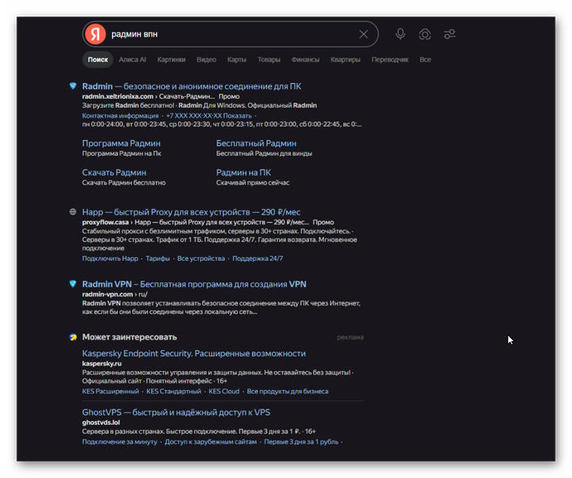Open image search camera icon
This screenshot has width=572, height=478.
click(x=425, y=34)
